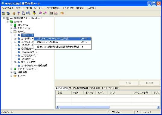Click ユーザ:admin in the status bar

tap(114, 112)
